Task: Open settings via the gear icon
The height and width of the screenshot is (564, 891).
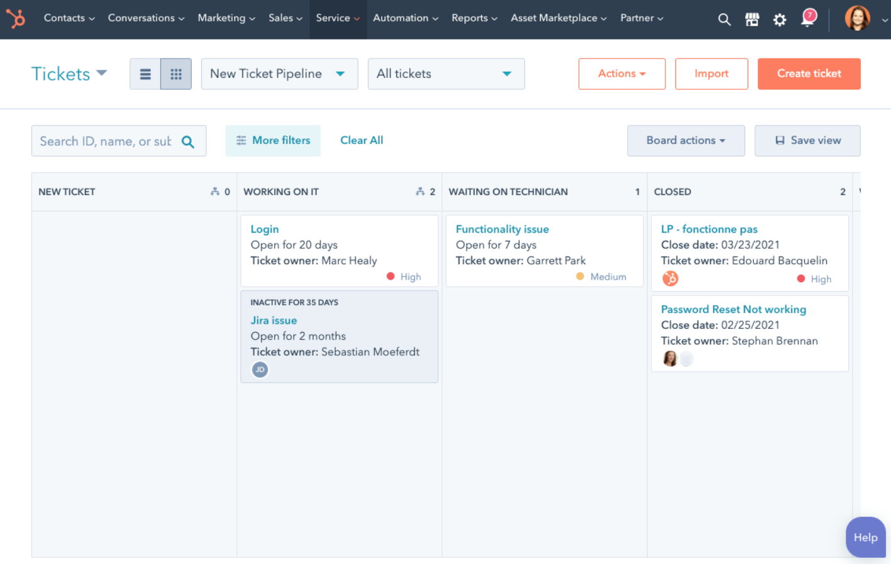Action: tap(780, 19)
